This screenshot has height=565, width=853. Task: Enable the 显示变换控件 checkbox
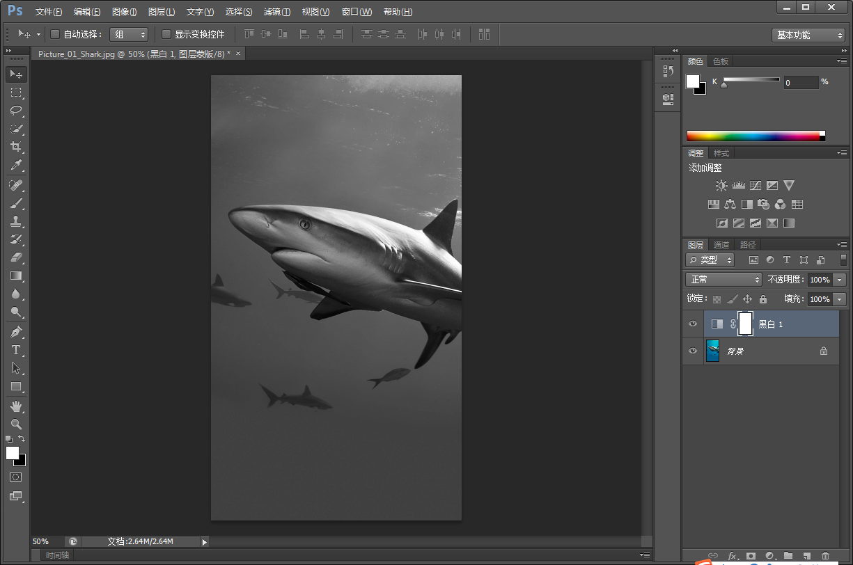[x=166, y=34]
